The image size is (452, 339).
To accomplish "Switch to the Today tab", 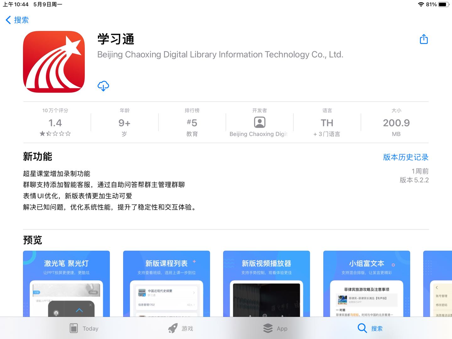I will pos(84,328).
